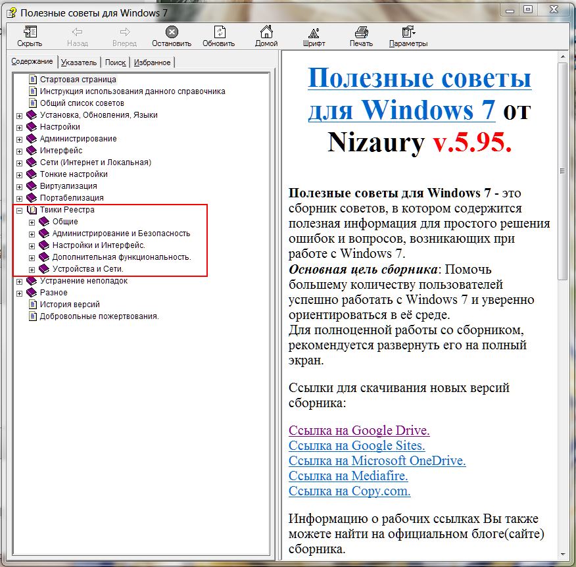Expand the Устранение неполадок node
This screenshot has height=567, width=576.
coord(20,282)
